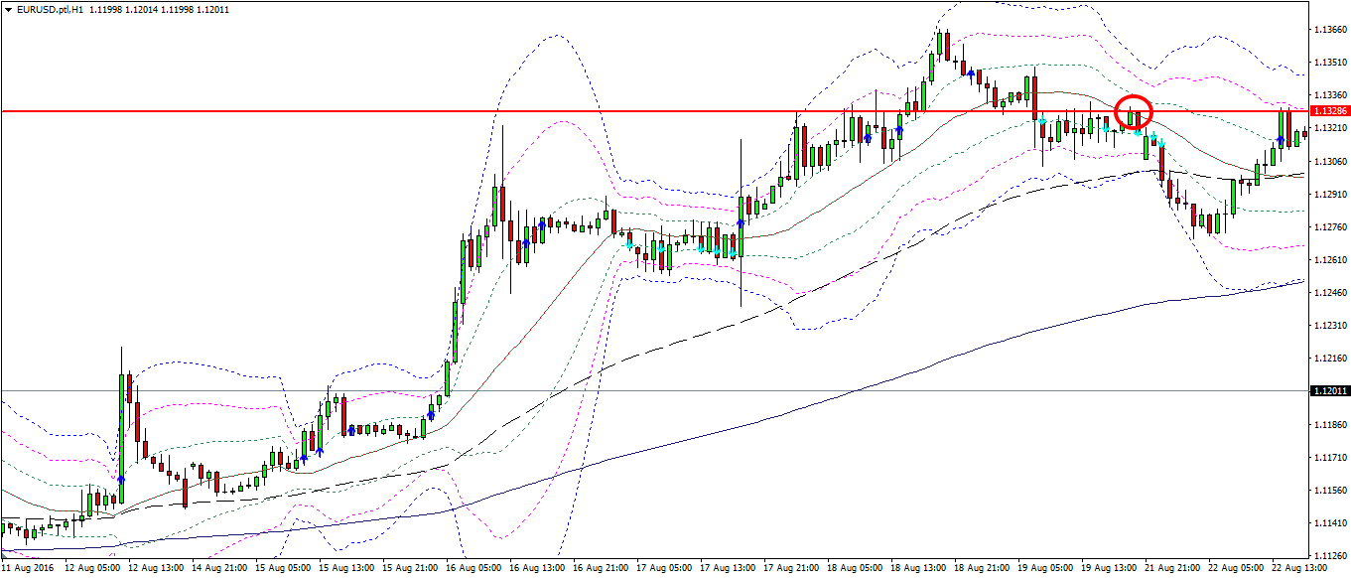1351x578 pixels.
Task: Click the 1.12910 price axis label
Action: pyautogui.click(x=1329, y=194)
